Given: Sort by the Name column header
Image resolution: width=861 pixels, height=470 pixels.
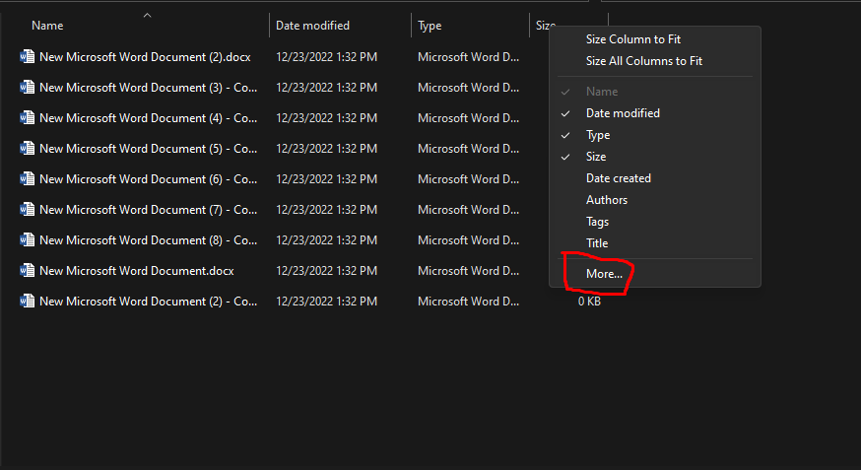Looking at the screenshot, I should click(x=47, y=26).
